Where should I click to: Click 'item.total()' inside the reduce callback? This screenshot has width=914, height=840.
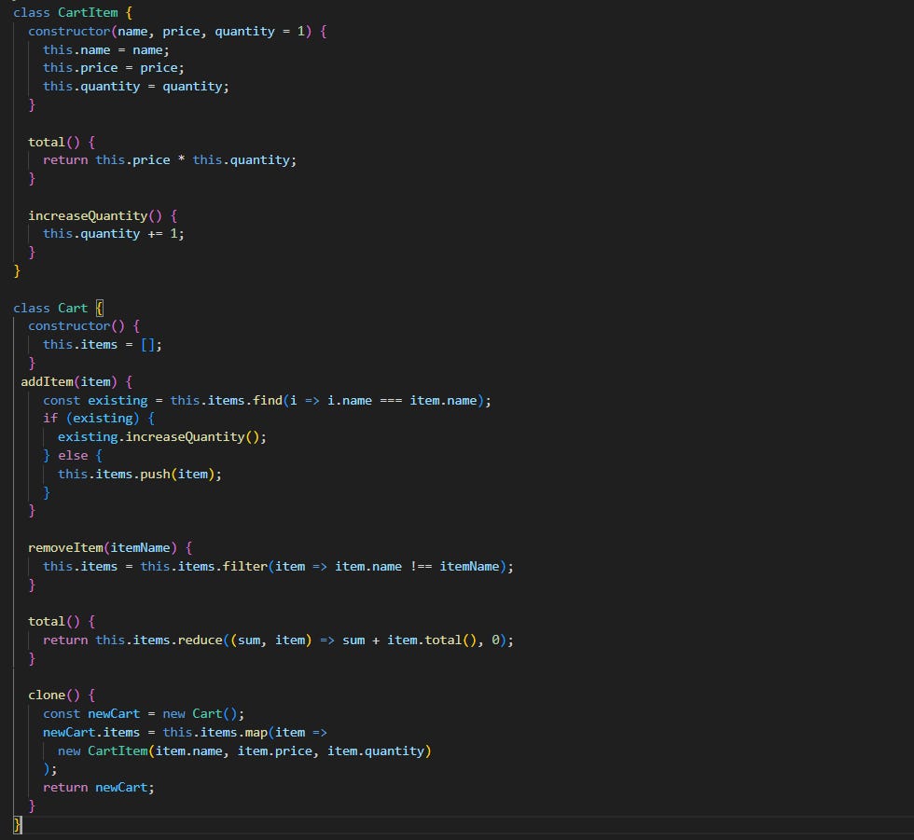[432, 640]
